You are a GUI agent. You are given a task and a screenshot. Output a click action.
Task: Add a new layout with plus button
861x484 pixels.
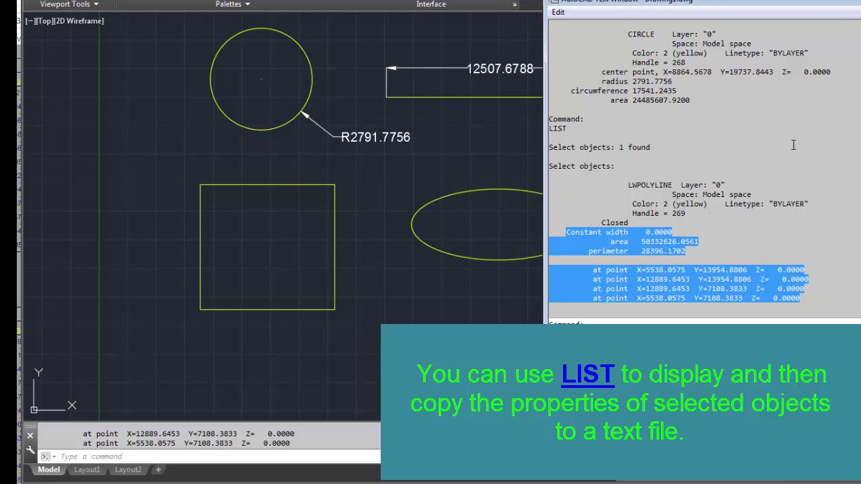(x=158, y=469)
